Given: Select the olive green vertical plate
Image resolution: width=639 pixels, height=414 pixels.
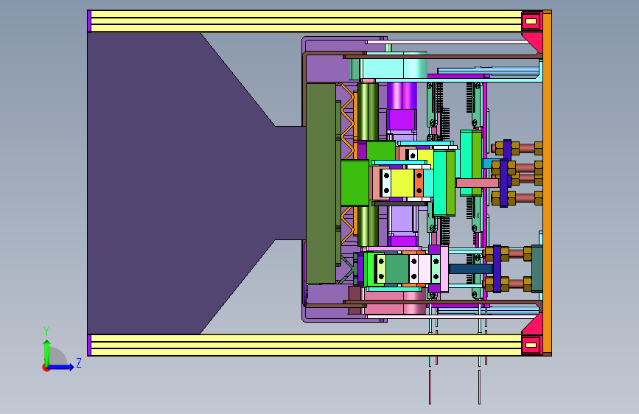Looking at the screenshot, I should point(321,183).
